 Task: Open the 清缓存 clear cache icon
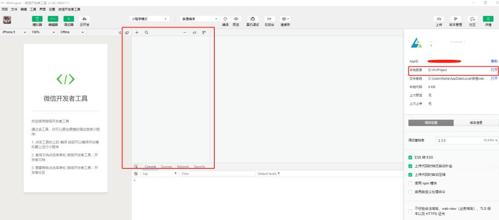click(285, 19)
